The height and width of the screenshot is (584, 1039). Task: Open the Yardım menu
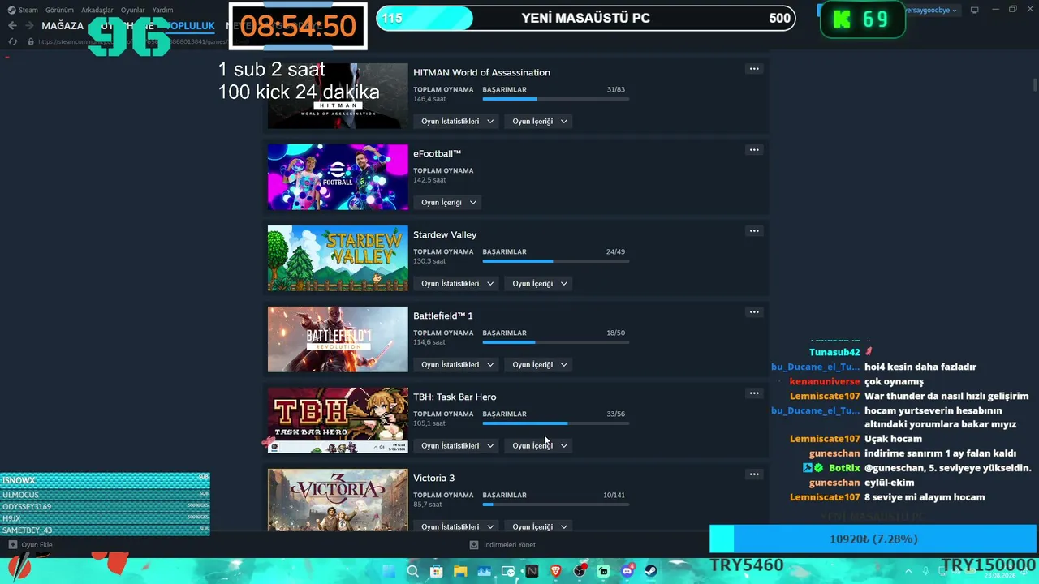click(162, 10)
